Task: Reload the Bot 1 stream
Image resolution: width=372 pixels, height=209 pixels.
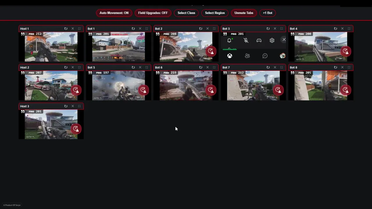Action: (133, 28)
